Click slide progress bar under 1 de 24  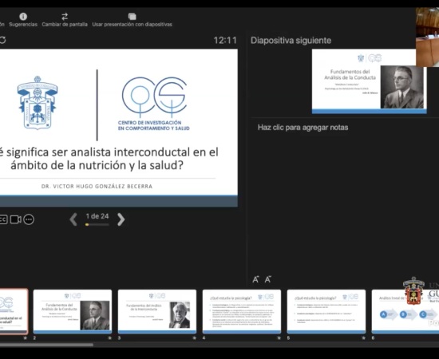point(97,224)
